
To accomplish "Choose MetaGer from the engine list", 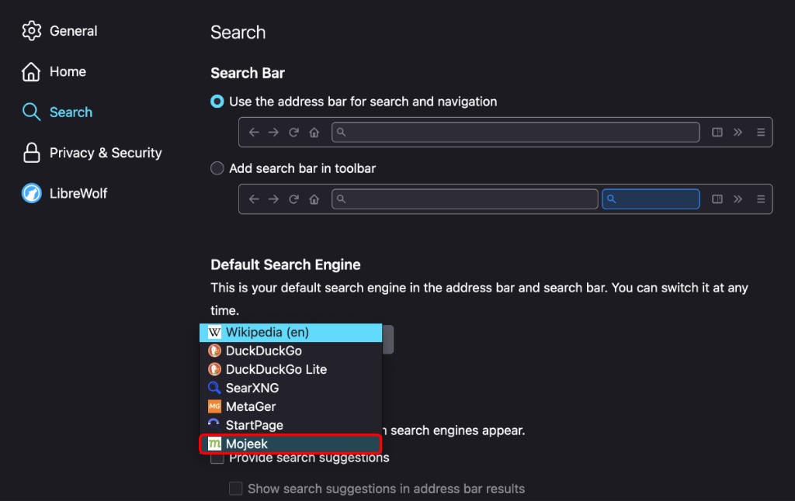I will [x=290, y=406].
